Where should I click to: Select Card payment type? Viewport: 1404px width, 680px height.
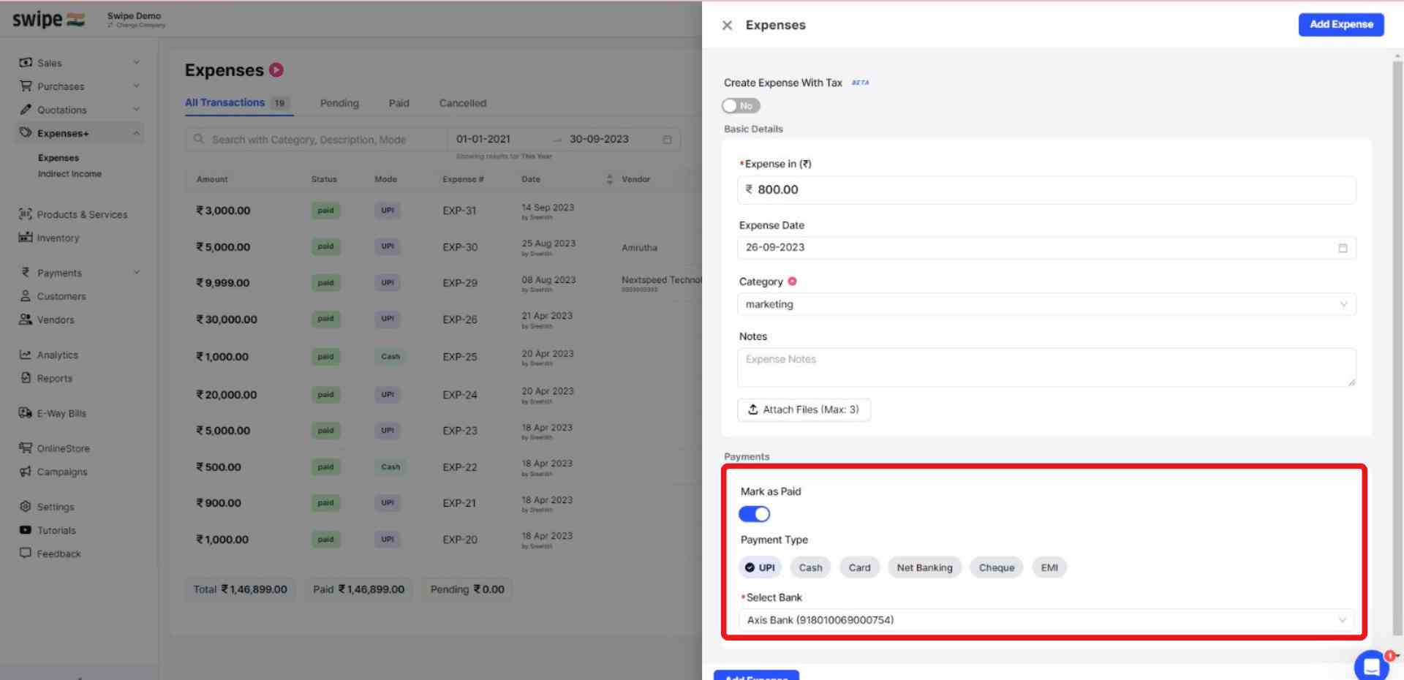coord(859,567)
